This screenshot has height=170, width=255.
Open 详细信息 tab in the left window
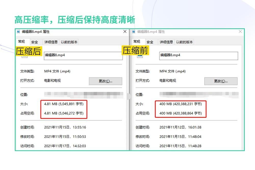pyautogui.click(x=51, y=42)
